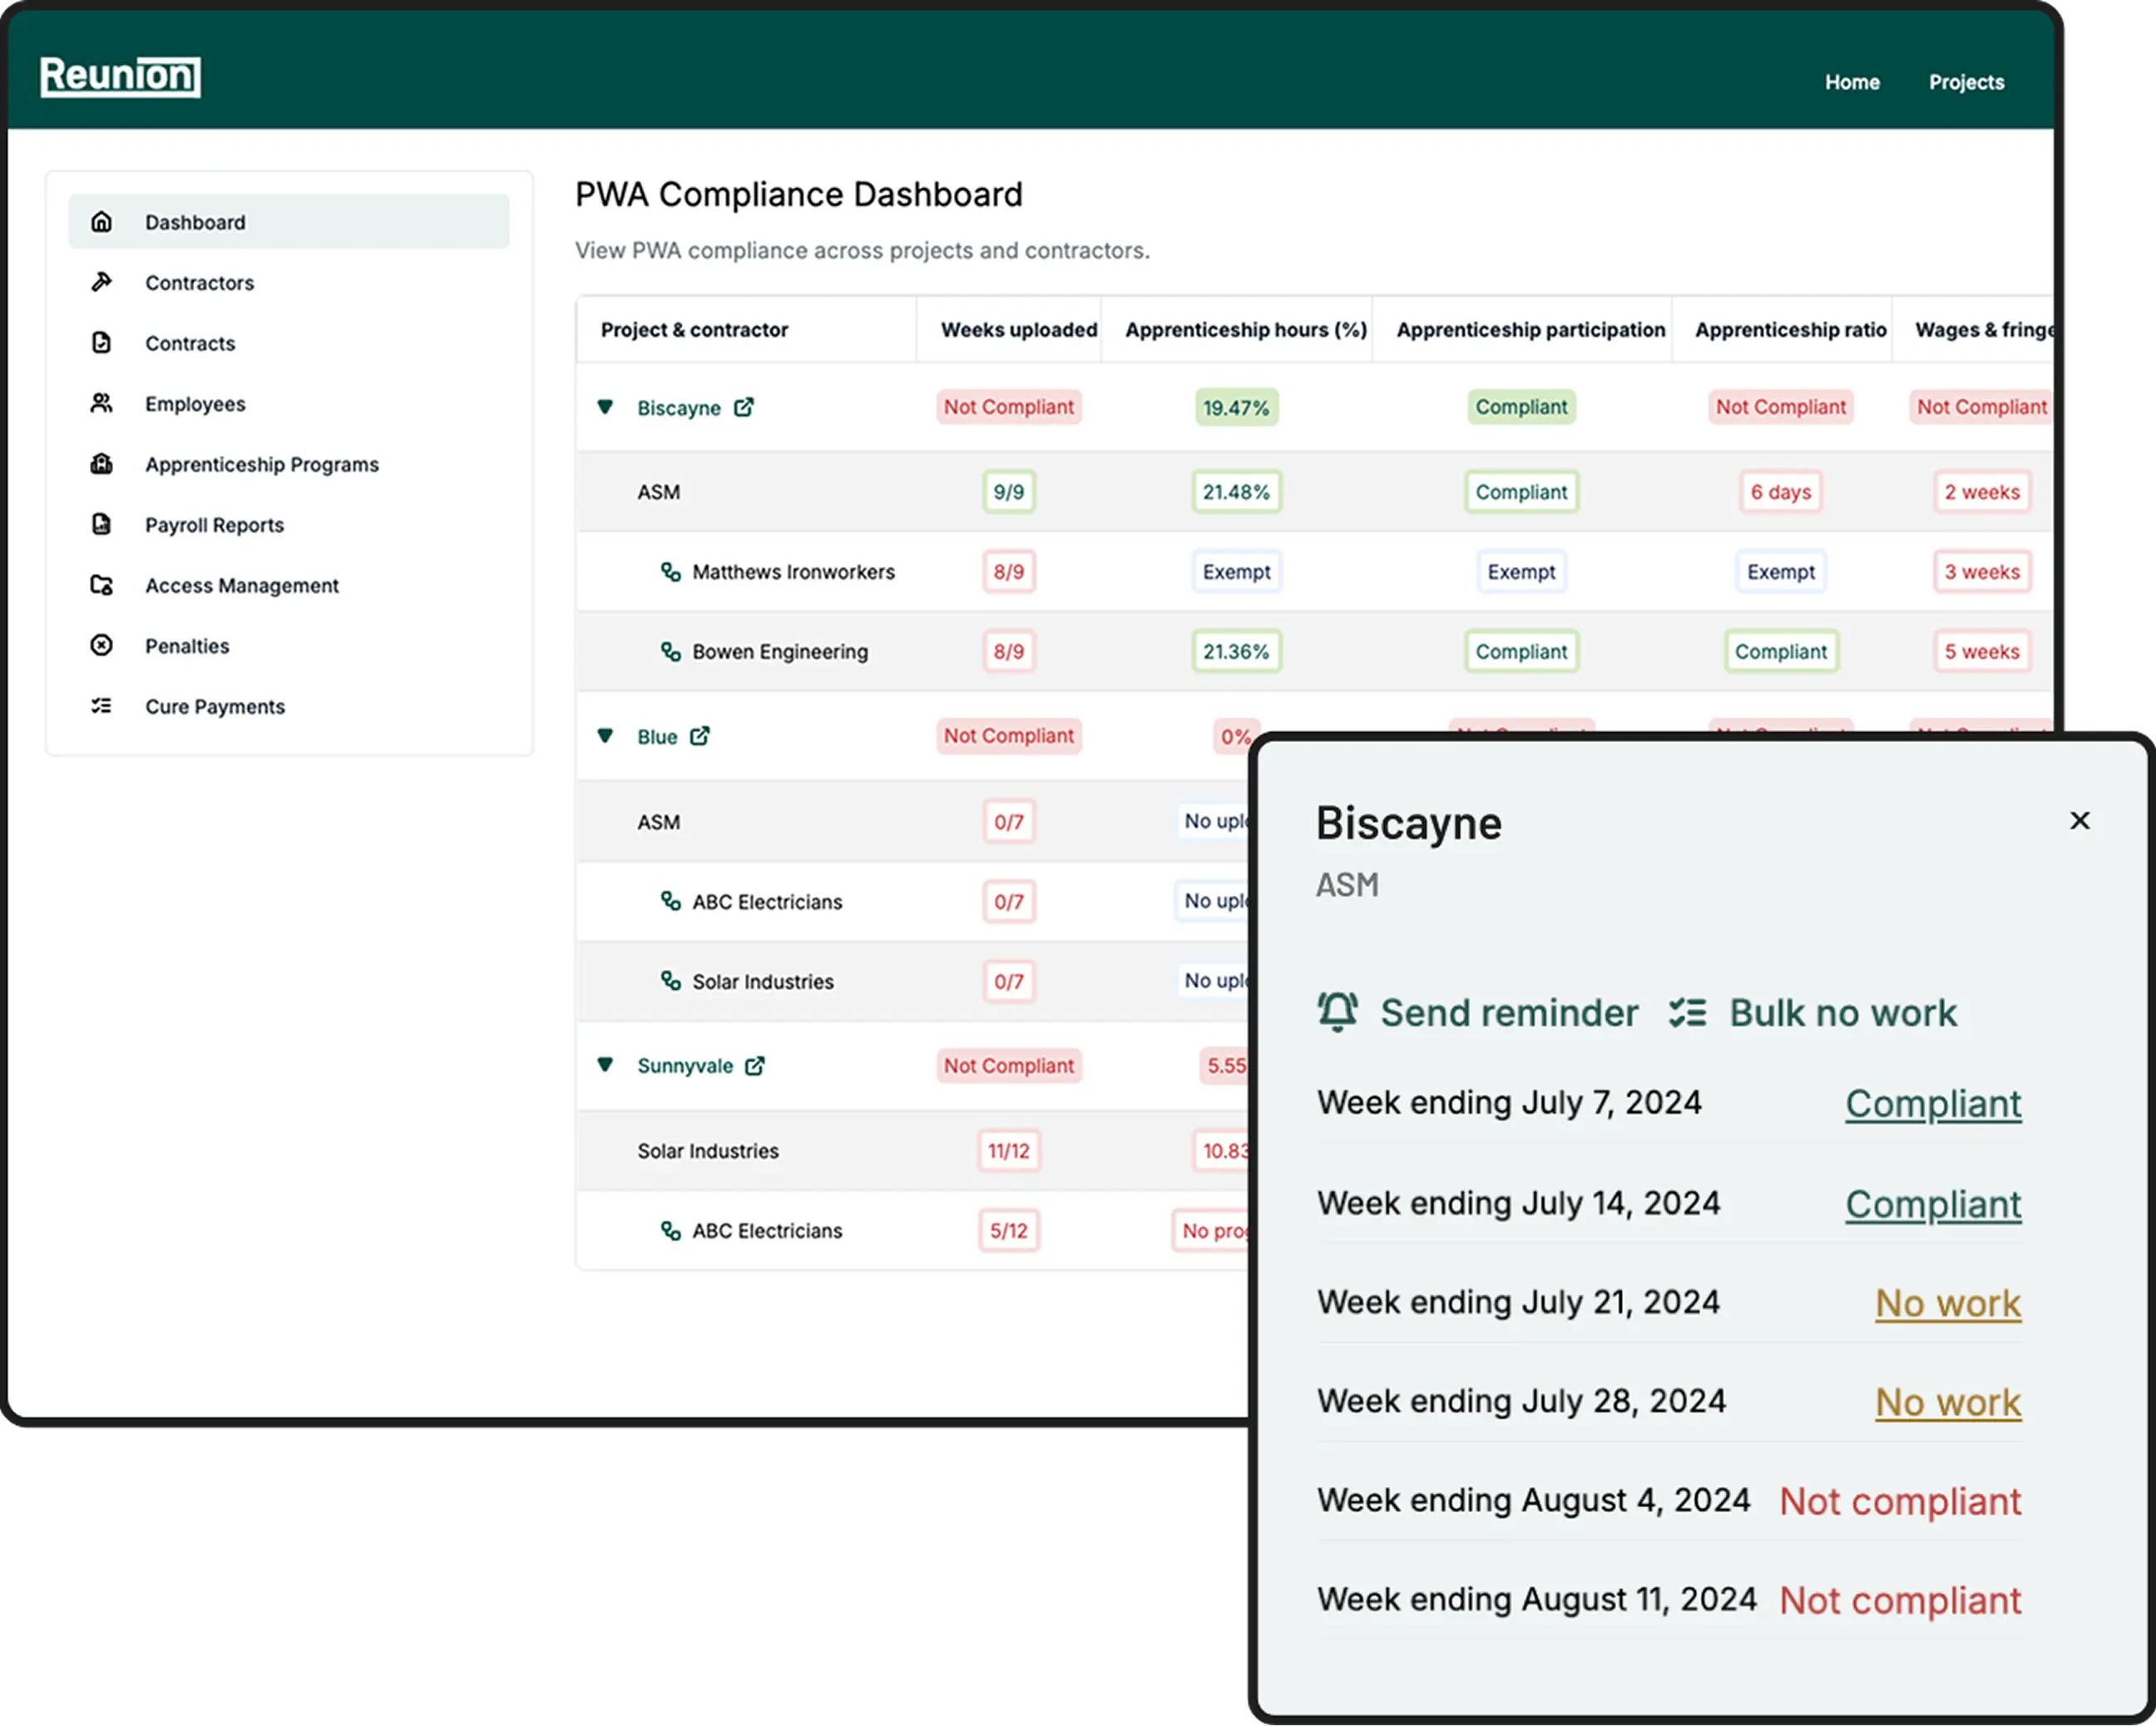Open Payroll Reports in the sidebar
The height and width of the screenshot is (1726, 2156).
tap(214, 525)
